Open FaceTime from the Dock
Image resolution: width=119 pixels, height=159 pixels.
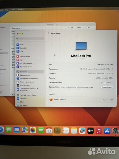[41, 130]
